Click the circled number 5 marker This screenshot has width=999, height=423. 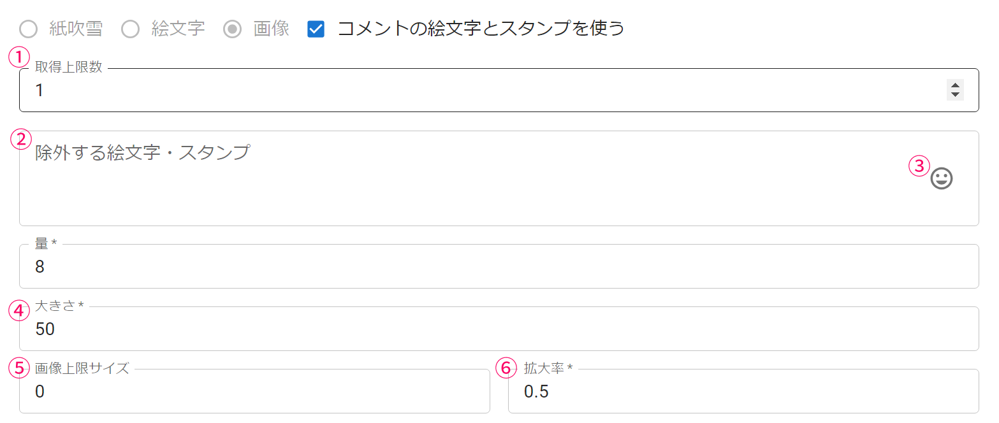tap(19, 367)
